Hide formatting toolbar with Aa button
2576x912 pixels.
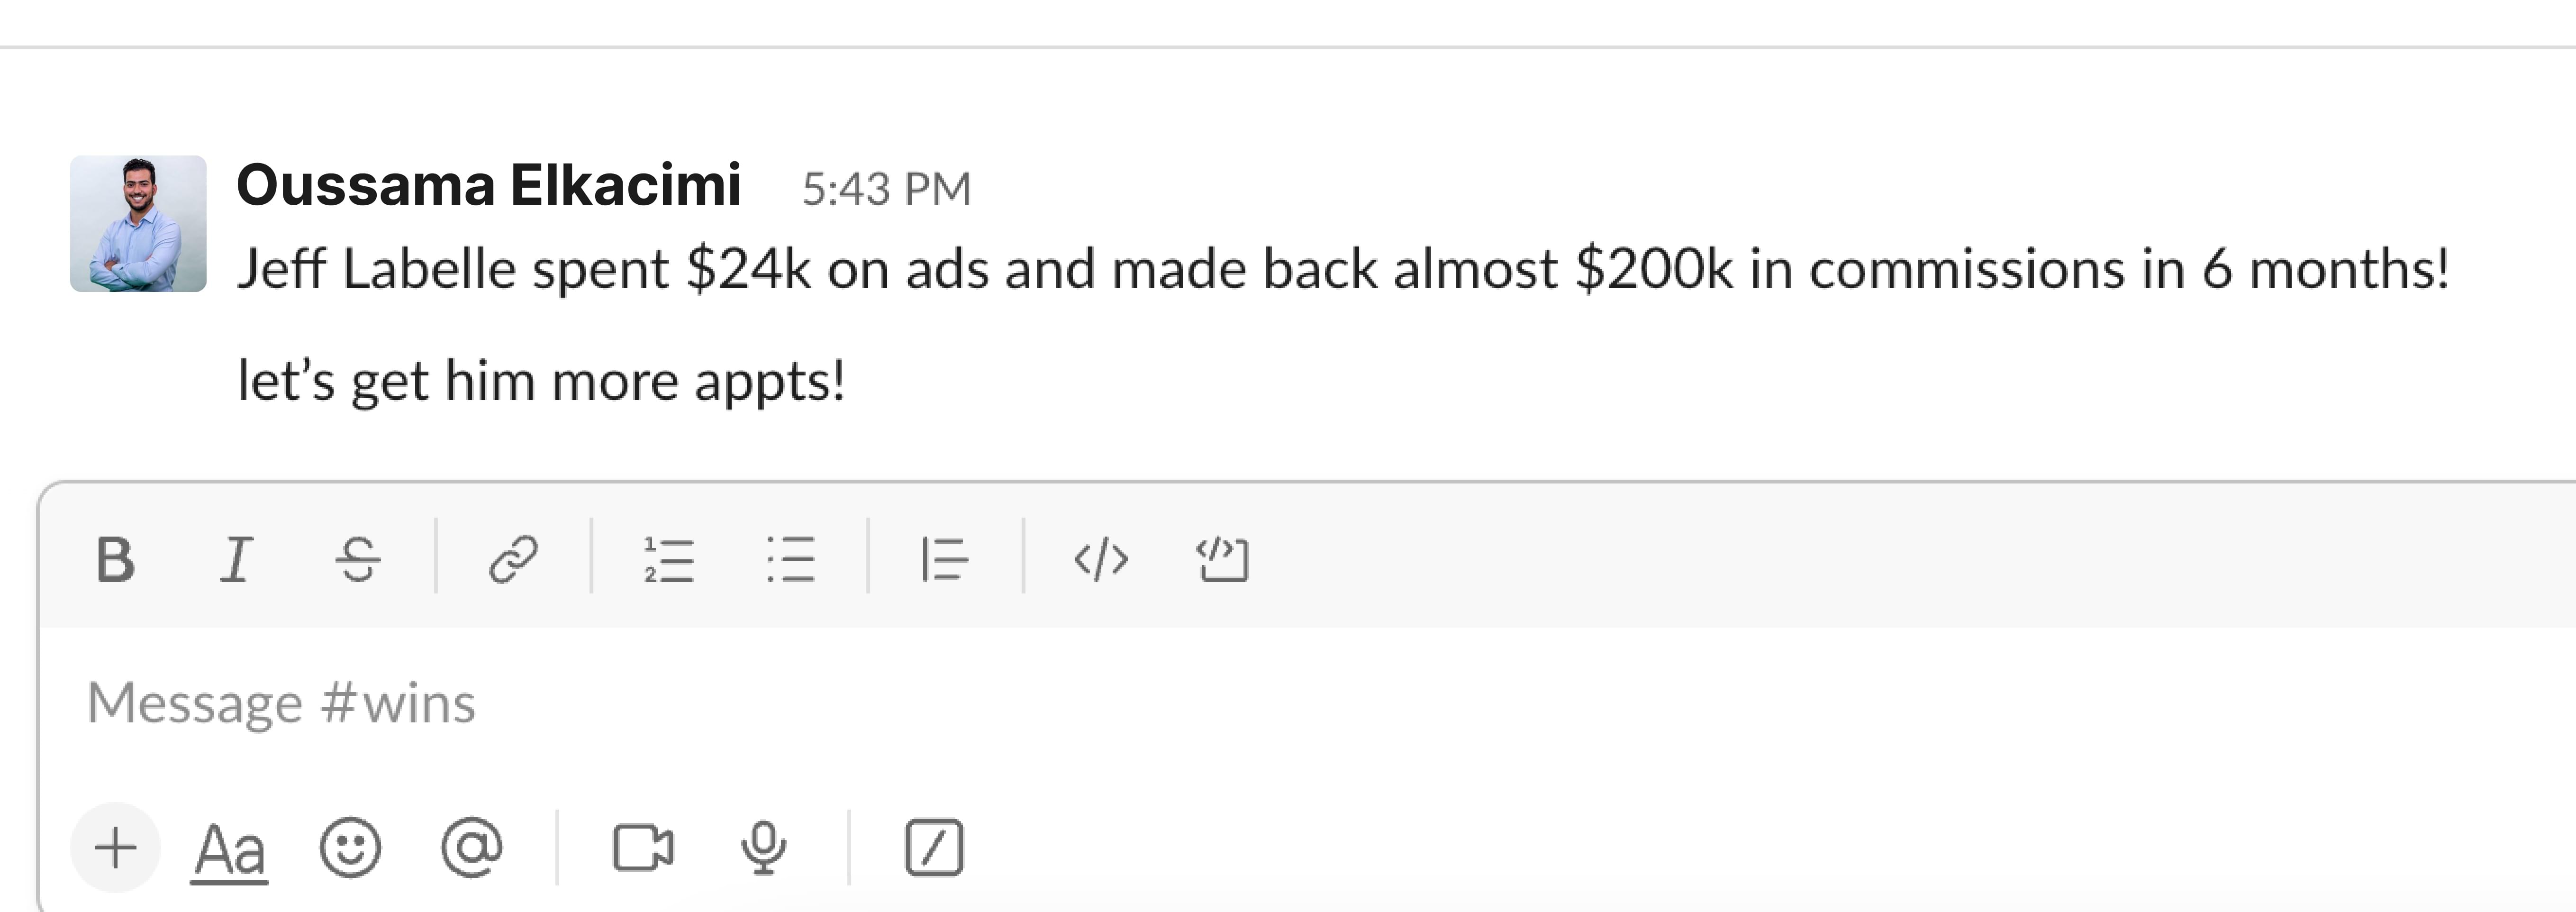(x=229, y=850)
